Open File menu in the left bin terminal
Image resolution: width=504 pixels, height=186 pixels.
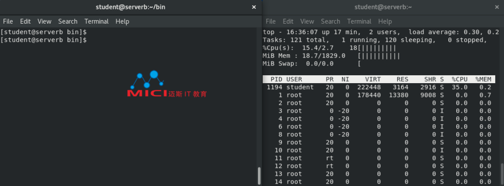[x=8, y=22]
